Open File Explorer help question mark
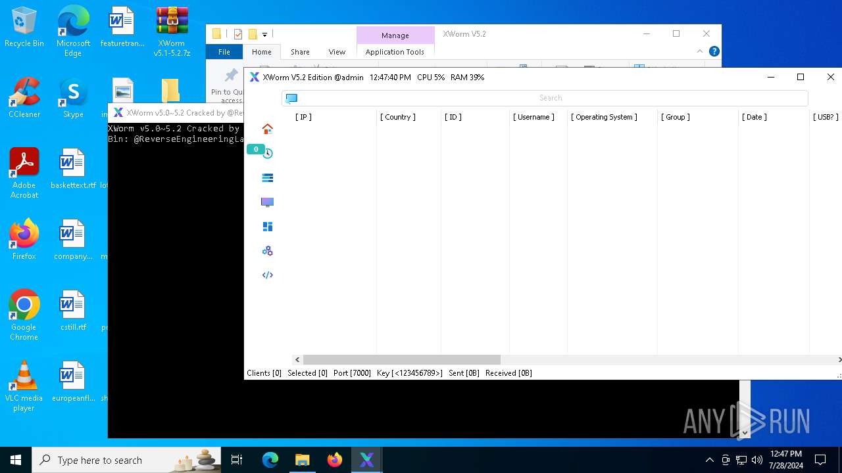 pyautogui.click(x=714, y=51)
